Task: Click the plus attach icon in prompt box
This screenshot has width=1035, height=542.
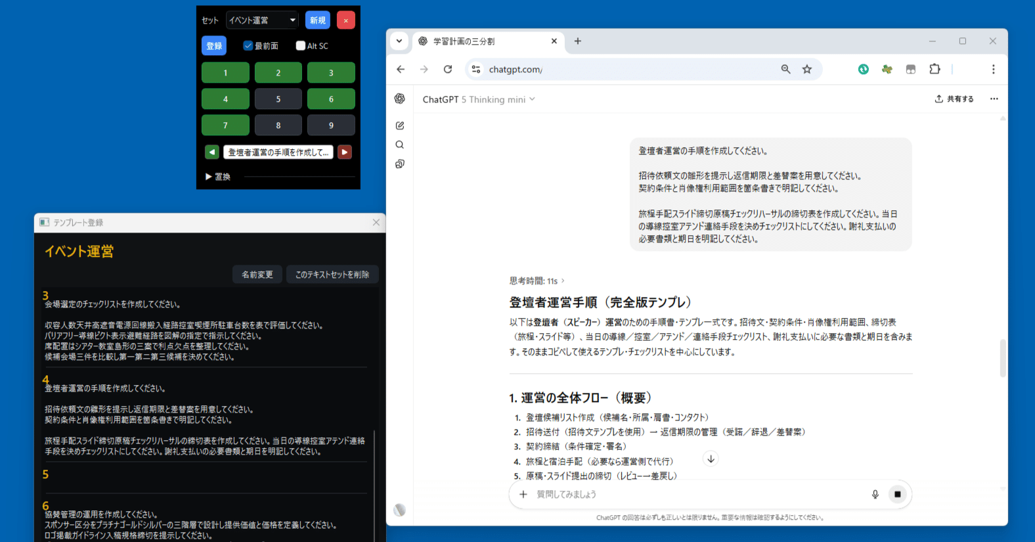Action: click(523, 494)
